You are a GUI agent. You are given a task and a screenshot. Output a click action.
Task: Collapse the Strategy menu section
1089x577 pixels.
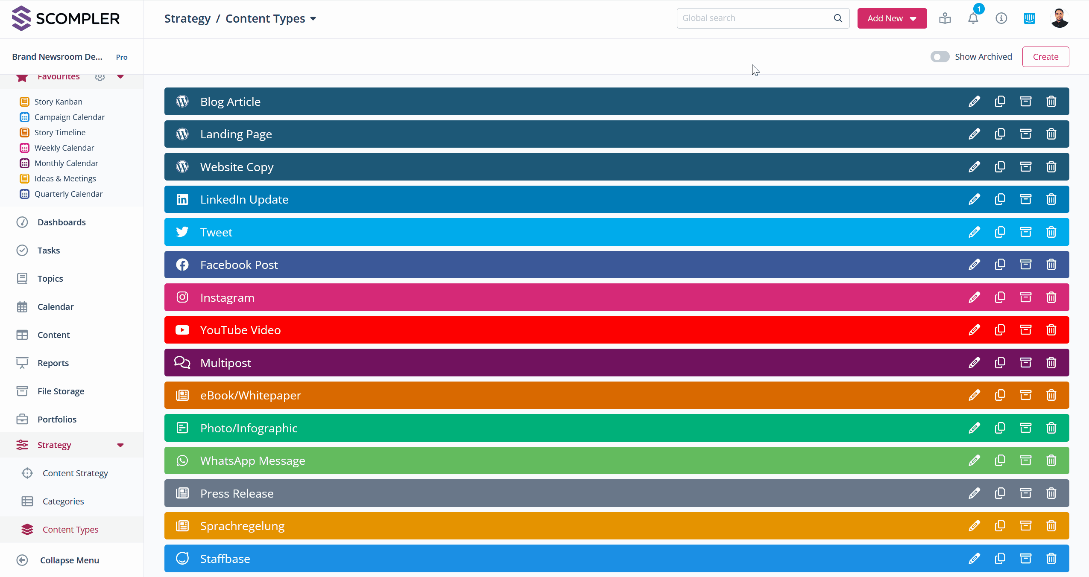[120, 445]
